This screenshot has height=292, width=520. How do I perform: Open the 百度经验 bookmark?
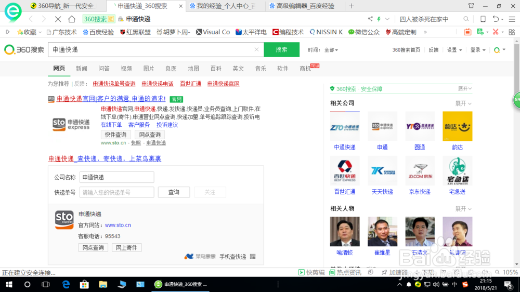pos(98,32)
